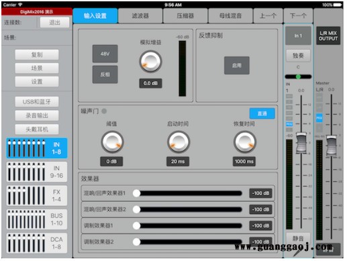Click the 1000 ms release value field
The width and height of the screenshot is (347, 261).
(x=244, y=161)
